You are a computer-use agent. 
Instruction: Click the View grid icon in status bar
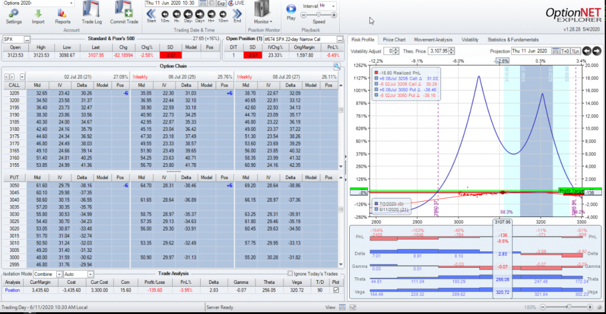click(x=342, y=307)
